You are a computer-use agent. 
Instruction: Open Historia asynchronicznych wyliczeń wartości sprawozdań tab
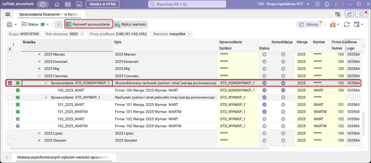[x=63, y=158]
